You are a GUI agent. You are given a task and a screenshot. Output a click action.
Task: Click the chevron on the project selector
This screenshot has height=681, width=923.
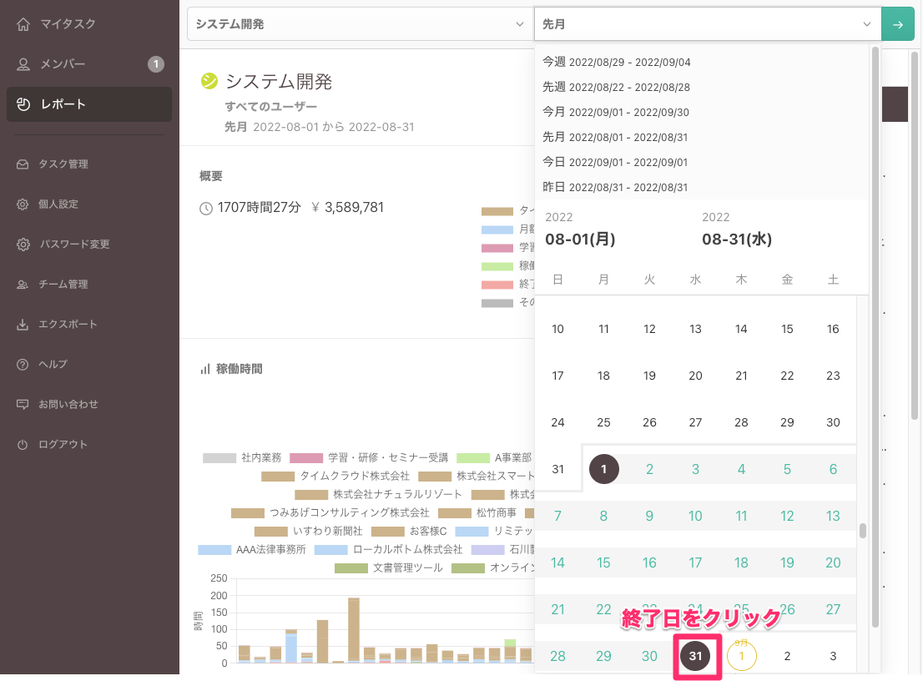coord(521,23)
